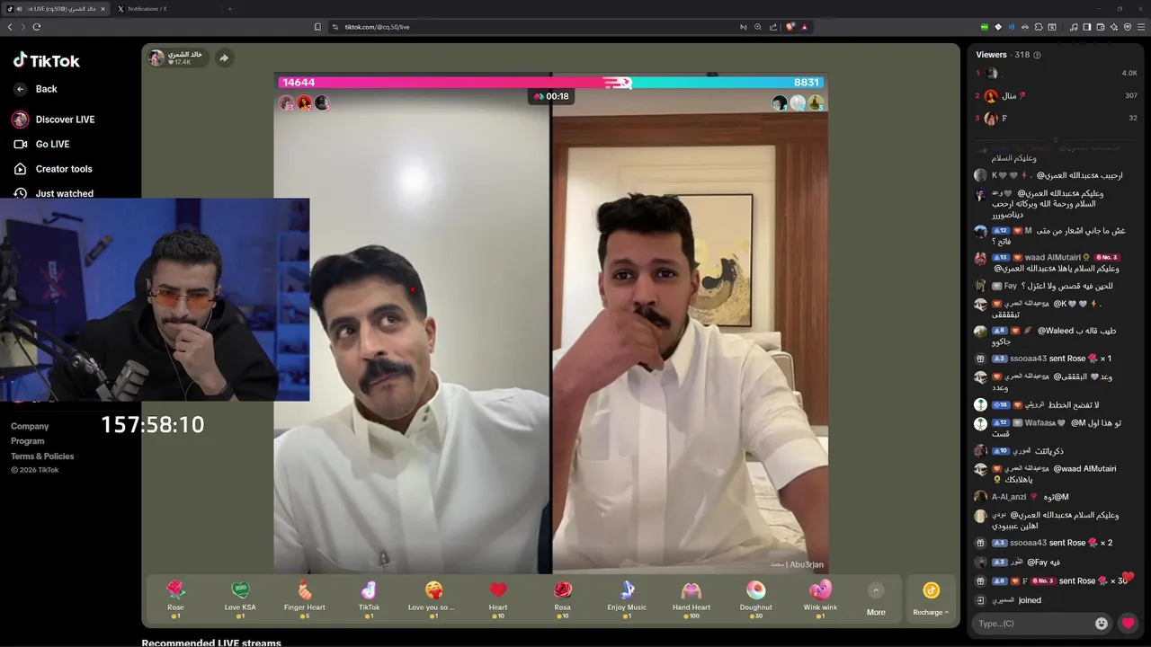This screenshot has width=1151, height=647.
Task: Open the Terms & Policies link
Action: (42, 456)
